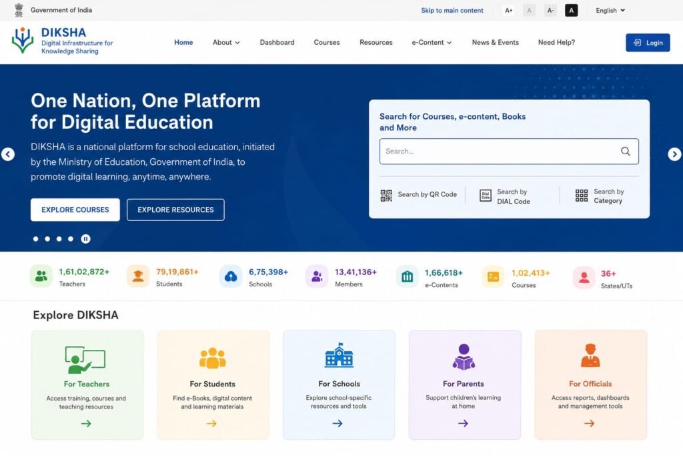Screen dimensions: 683x456
Task: Click the States/UTs statistic icon
Action: pyautogui.click(x=584, y=277)
